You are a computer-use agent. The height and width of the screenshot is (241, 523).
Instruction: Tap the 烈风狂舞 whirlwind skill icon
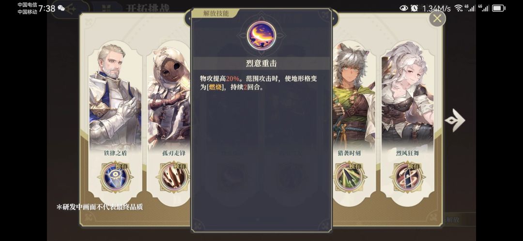tap(408, 177)
